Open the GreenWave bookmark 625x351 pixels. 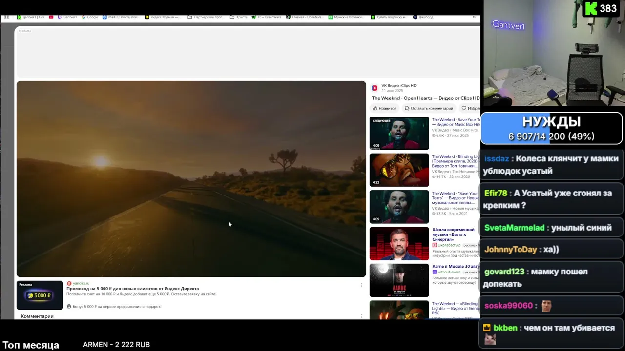click(267, 17)
